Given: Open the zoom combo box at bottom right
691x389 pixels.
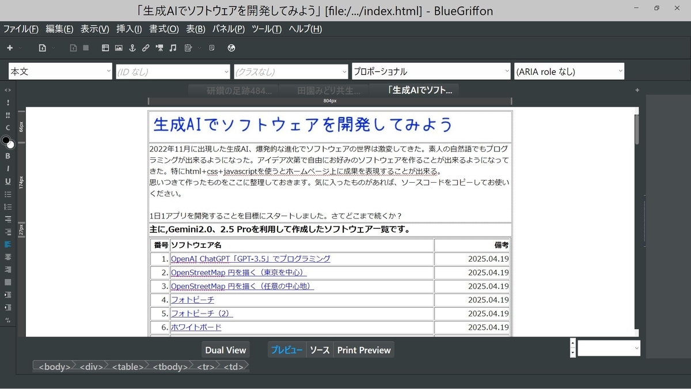Looking at the screenshot, I should pos(609,348).
